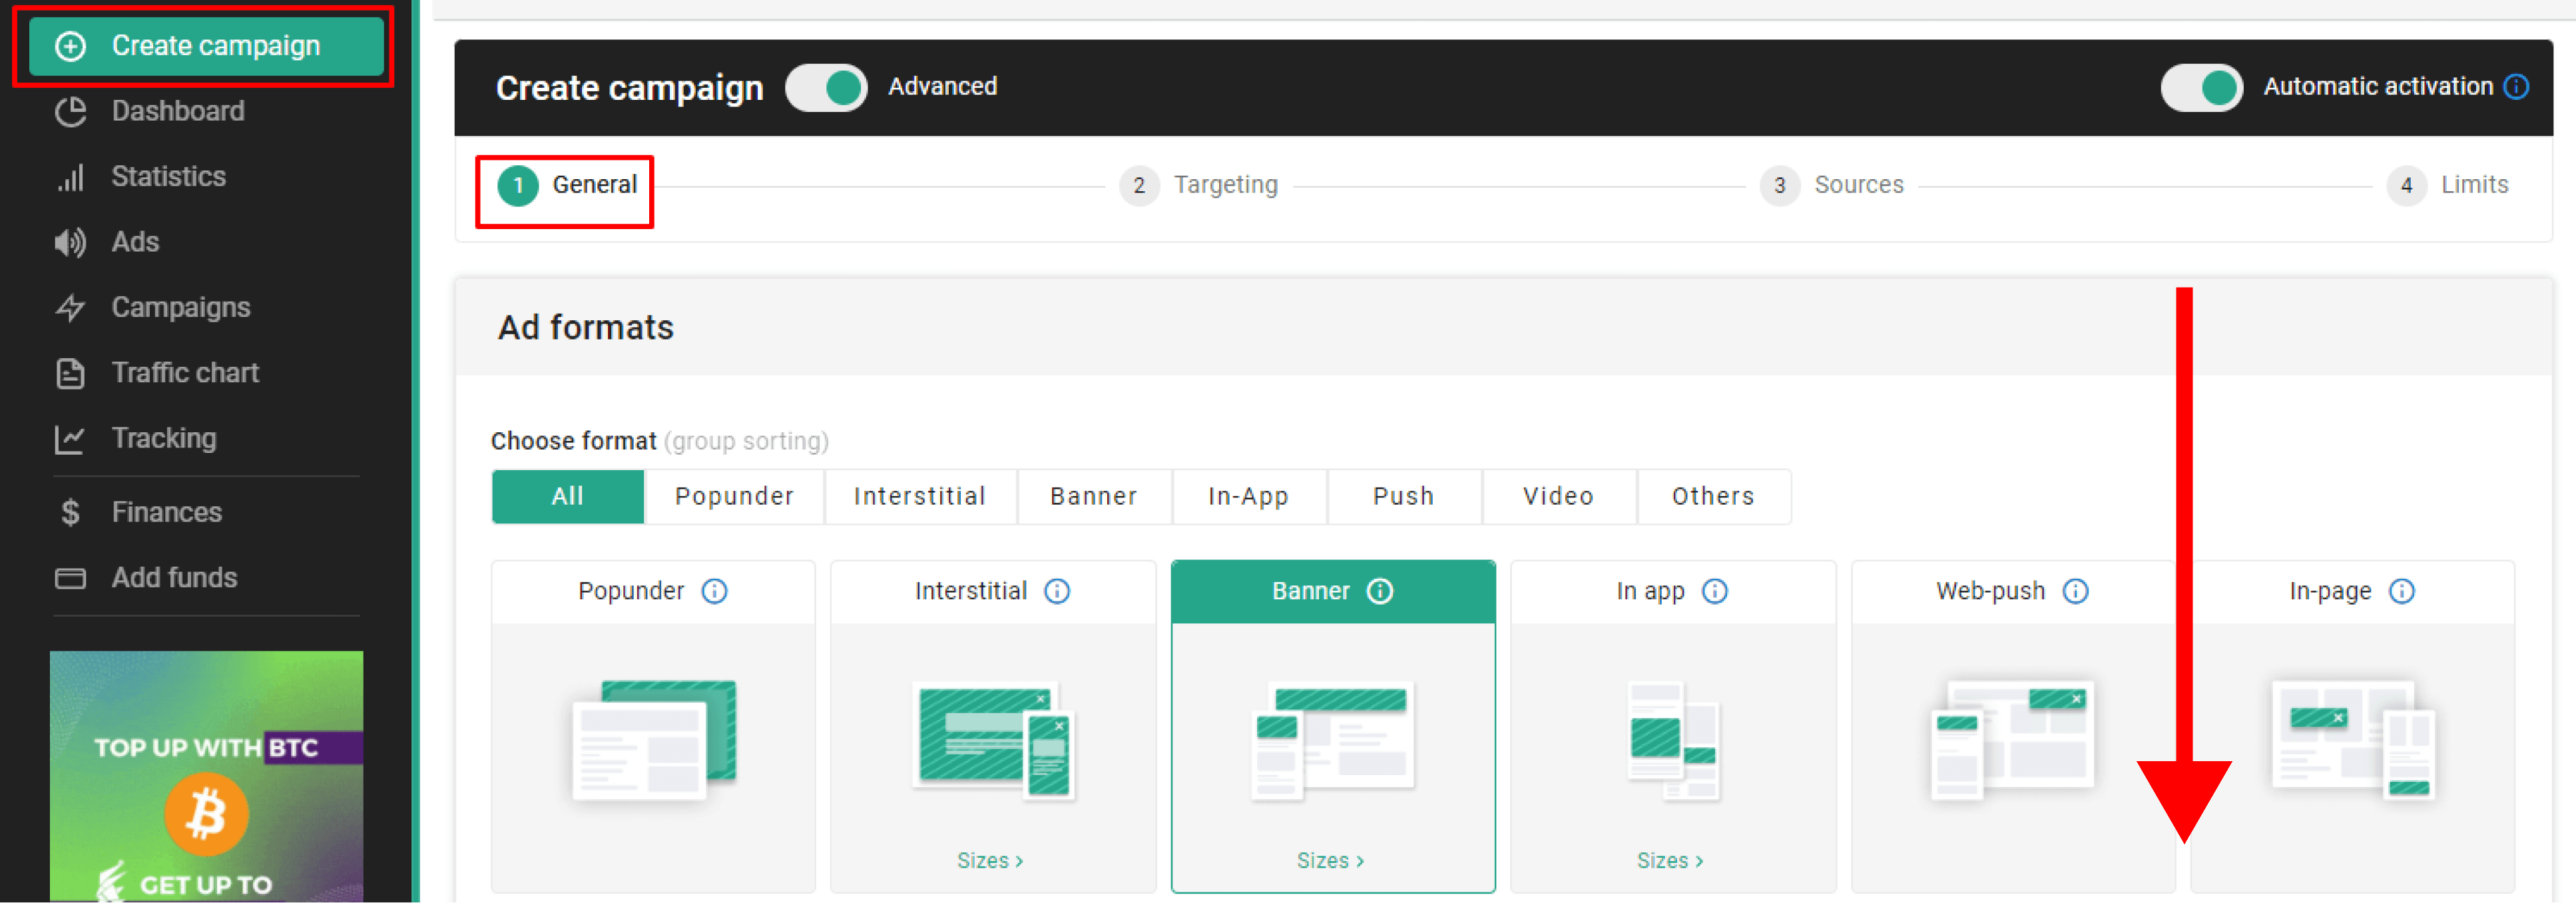This screenshot has width=2576, height=903.
Task: Open Statistics via bar-chart icon
Action: point(70,177)
